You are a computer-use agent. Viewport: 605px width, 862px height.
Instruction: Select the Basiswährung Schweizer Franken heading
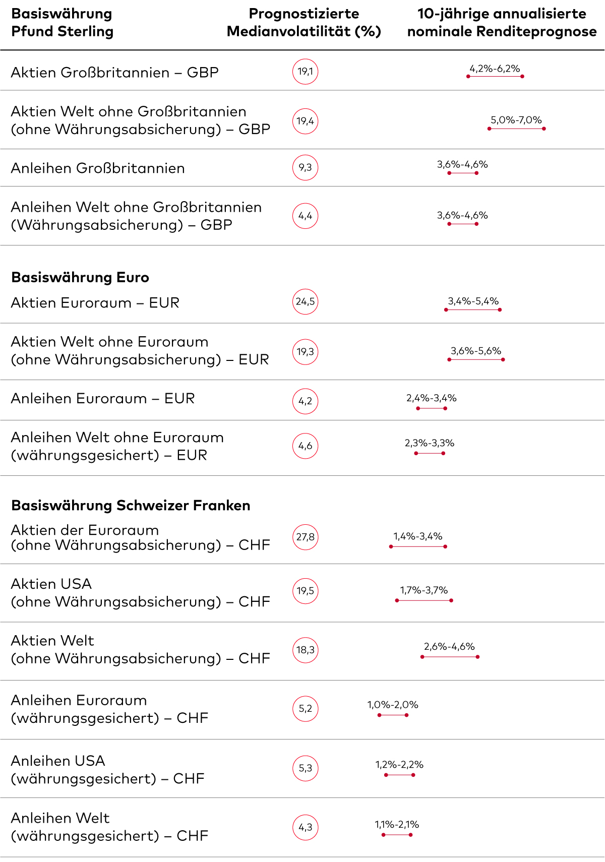tap(131, 505)
